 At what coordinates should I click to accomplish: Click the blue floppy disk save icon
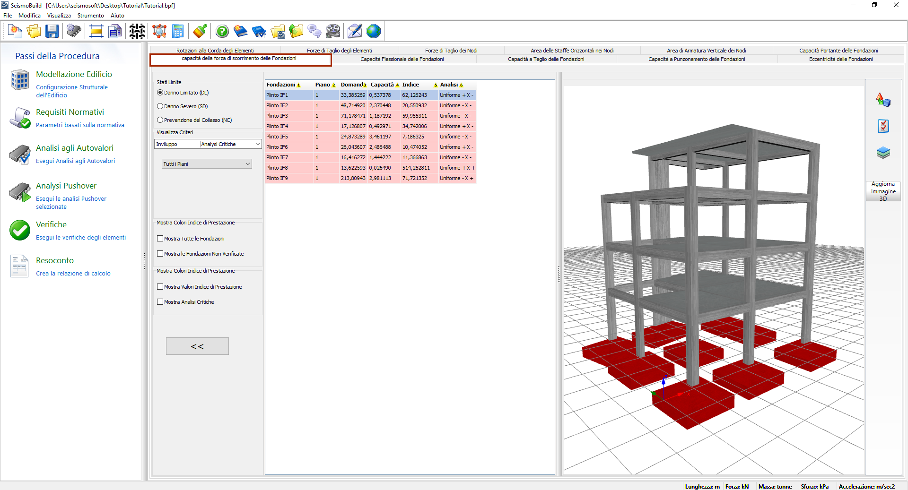click(52, 32)
